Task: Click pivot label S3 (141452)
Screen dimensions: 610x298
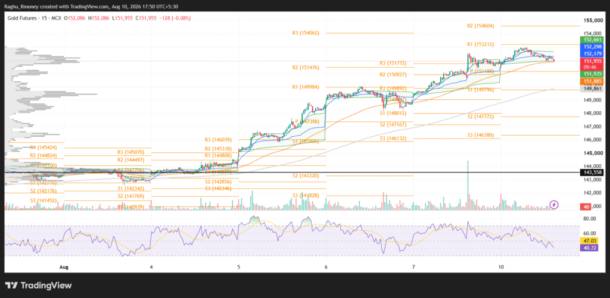Action: coord(43,200)
